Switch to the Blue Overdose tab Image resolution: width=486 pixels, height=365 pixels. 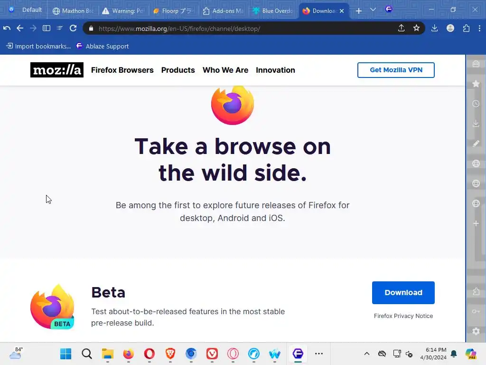click(273, 11)
